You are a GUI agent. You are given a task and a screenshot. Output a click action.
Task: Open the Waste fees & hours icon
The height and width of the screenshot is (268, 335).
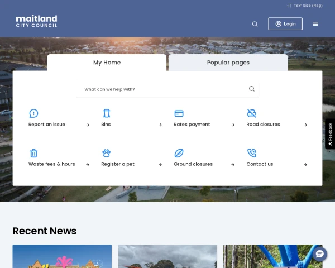coord(33,153)
